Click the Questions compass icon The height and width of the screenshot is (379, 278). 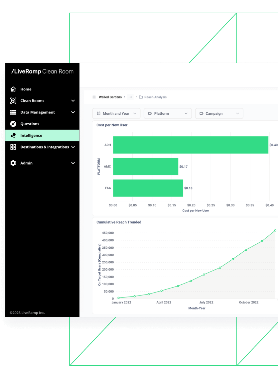click(13, 124)
